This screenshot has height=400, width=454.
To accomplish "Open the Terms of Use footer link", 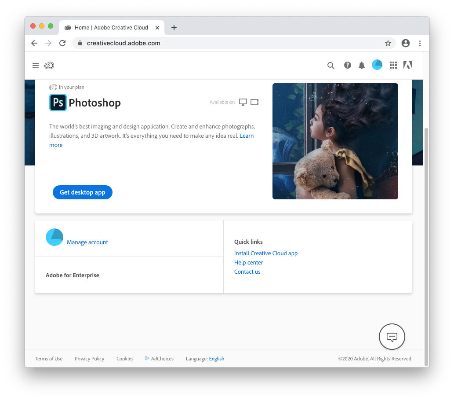I will pyautogui.click(x=49, y=359).
